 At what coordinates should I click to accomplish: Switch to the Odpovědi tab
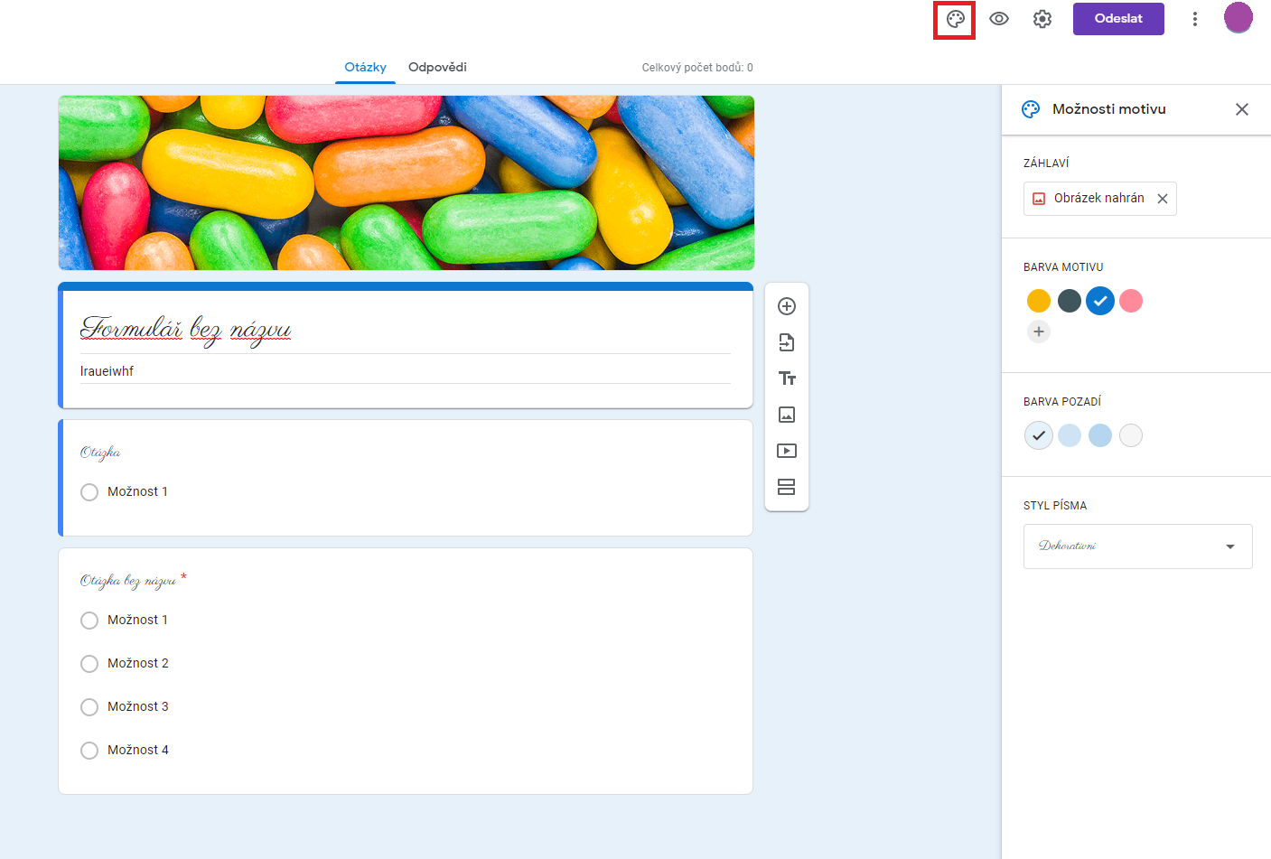437,67
